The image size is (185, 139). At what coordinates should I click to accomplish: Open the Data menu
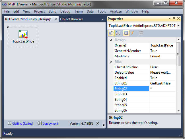coord(90,11)
